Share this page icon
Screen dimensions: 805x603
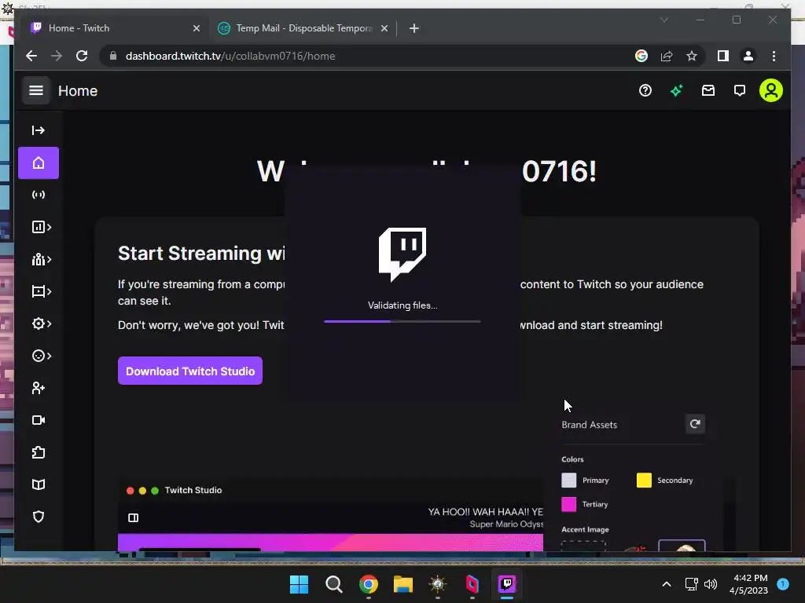(x=667, y=56)
